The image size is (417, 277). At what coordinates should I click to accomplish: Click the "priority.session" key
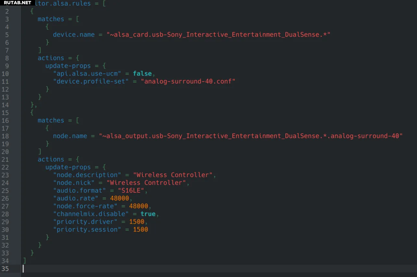87,230
